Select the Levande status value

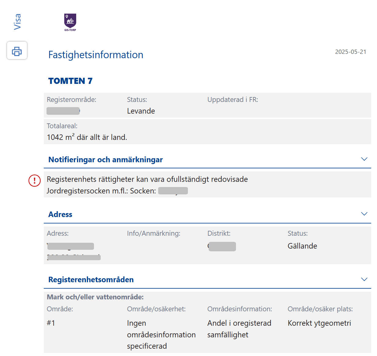[141, 111]
